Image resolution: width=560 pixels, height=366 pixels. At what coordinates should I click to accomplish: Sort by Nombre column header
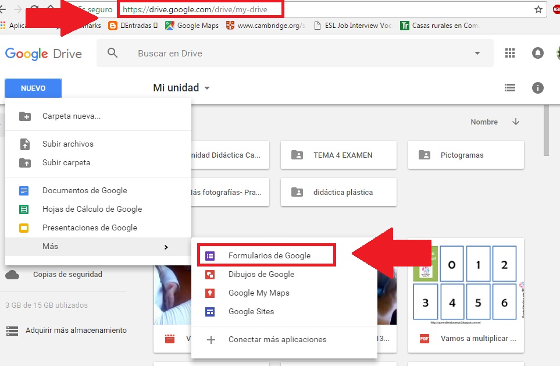click(484, 122)
